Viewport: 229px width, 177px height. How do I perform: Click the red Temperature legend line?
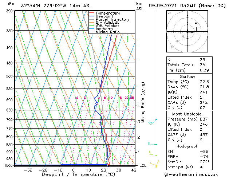(92, 13)
